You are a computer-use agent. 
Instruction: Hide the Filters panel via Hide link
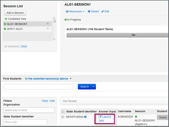(x=52, y=101)
